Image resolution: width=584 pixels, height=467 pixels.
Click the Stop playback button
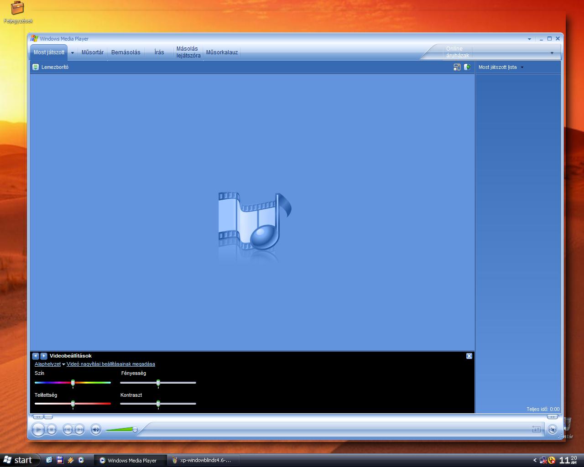pyautogui.click(x=52, y=429)
